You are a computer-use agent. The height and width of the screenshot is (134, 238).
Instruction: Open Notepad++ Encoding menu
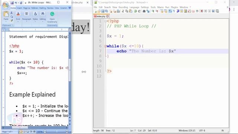[123, 7]
